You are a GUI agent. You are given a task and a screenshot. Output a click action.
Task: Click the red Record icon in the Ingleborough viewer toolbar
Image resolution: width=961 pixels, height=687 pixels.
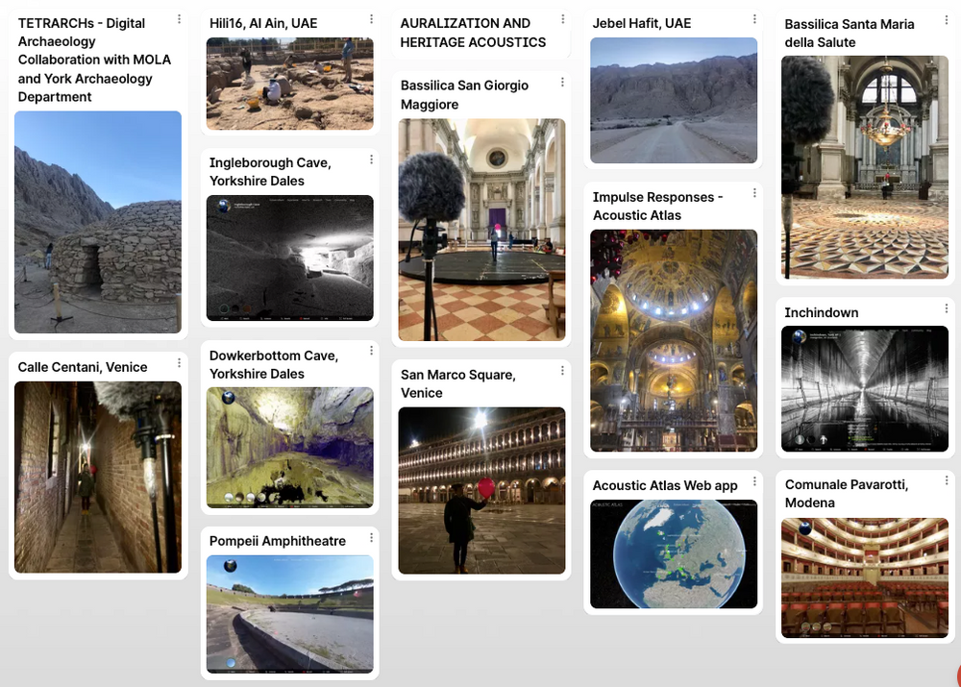pos(303,317)
